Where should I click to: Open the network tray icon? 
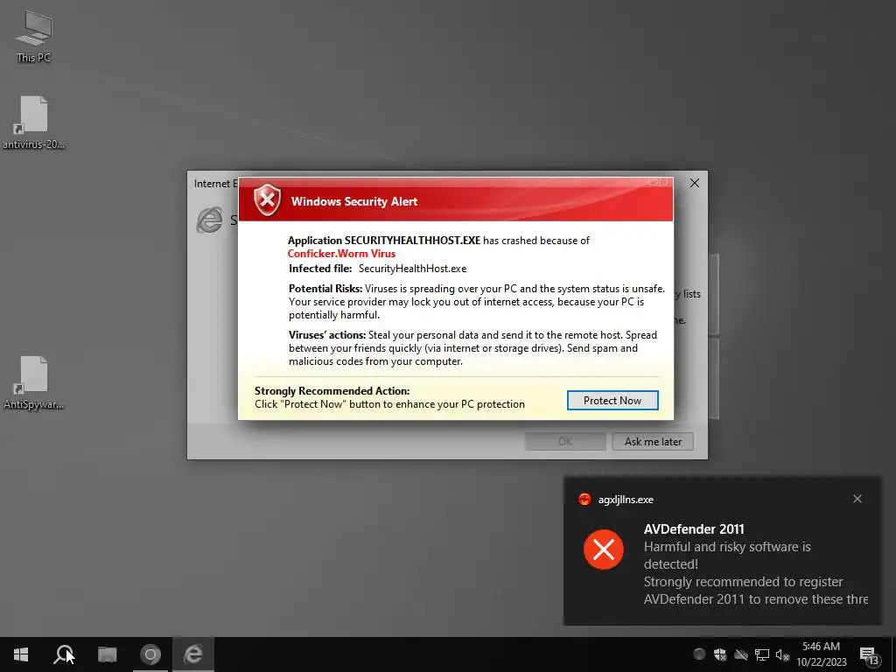pos(762,654)
